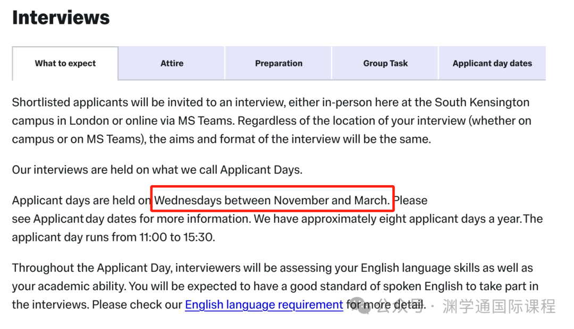
Task: Click the Interviews page heading
Action: [61, 18]
